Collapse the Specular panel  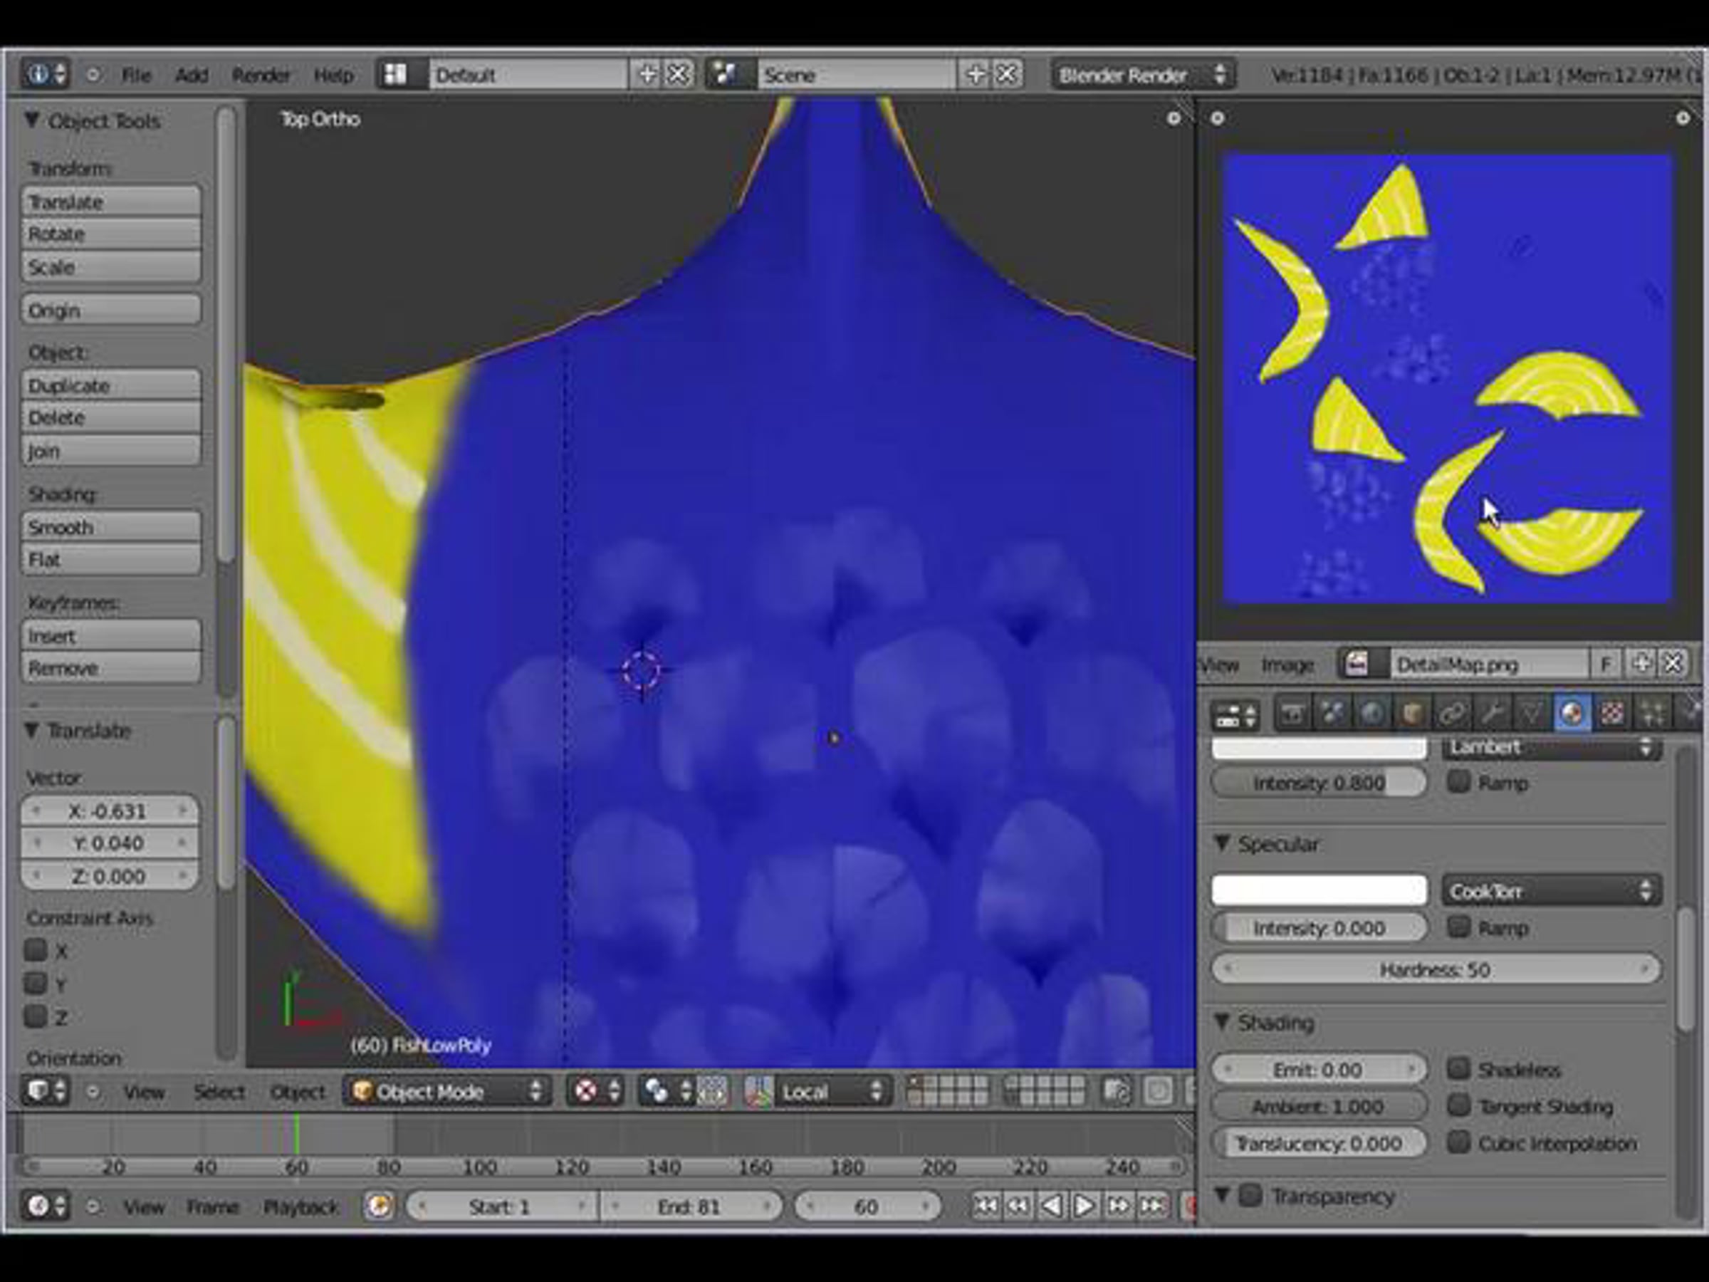(1223, 844)
